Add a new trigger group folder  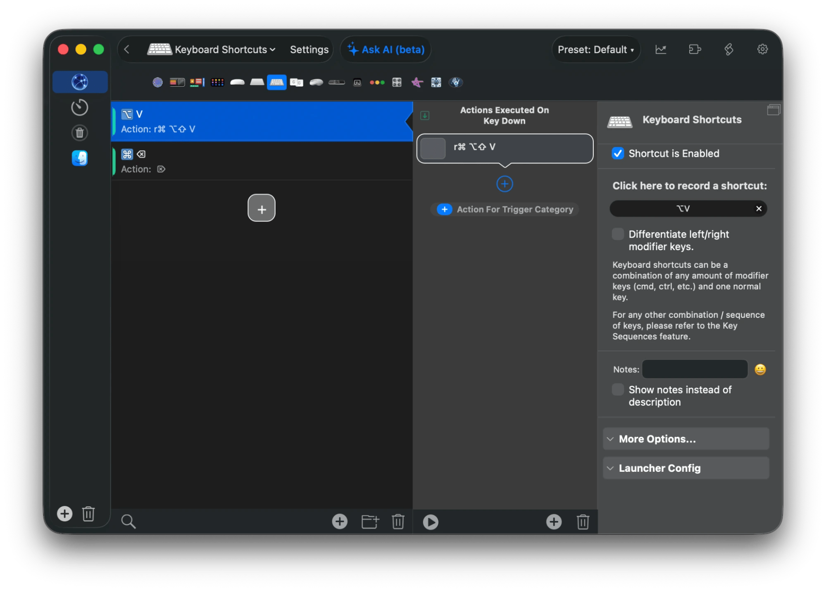(370, 521)
